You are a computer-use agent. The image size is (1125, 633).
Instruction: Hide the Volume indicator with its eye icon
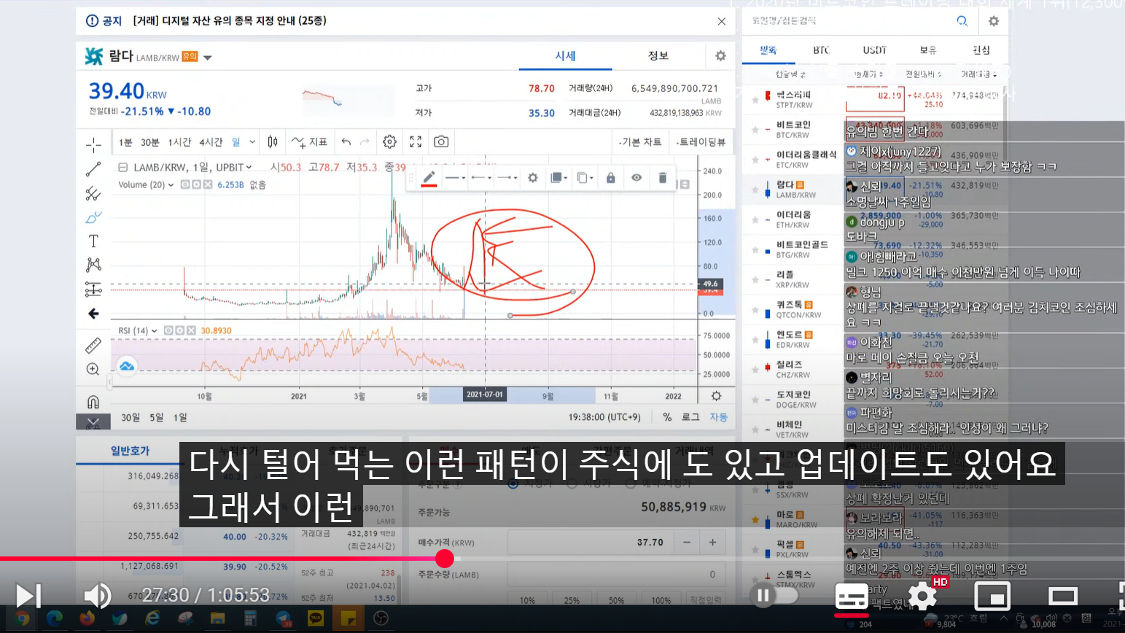[186, 185]
